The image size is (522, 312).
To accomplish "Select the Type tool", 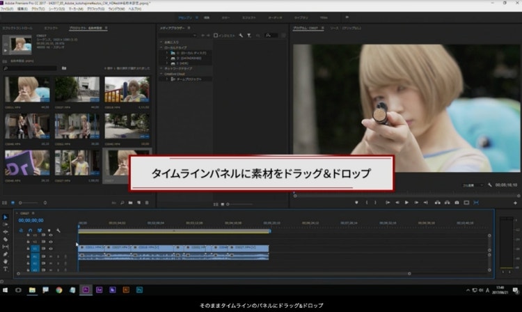I will (x=6, y=269).
